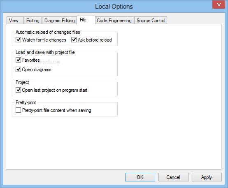
Task: Open the Editing tab
Action: (33, 20)
